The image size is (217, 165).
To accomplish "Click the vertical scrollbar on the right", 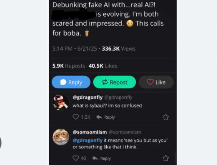I will [175, 156].
